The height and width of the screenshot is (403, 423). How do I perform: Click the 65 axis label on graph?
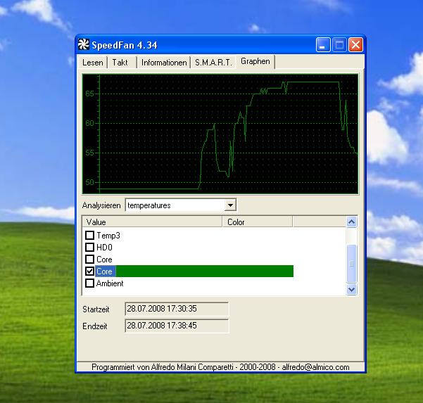pyautogui.click(x=89, y=94)
